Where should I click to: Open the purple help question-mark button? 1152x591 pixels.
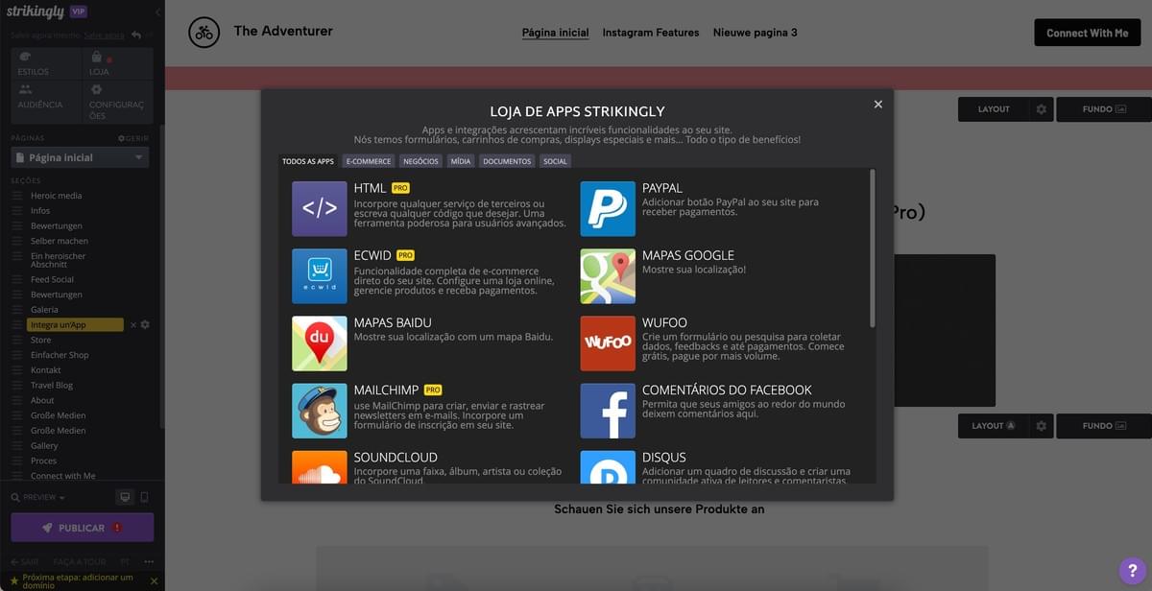1133,571
